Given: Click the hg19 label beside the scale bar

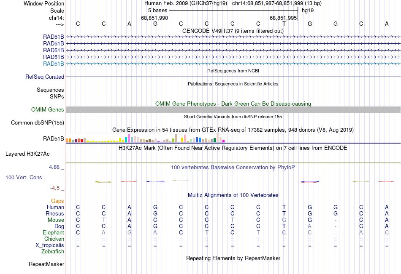Looking at the screenshot, I should tap(308, 11).
